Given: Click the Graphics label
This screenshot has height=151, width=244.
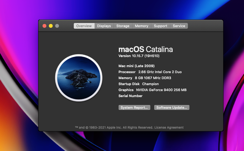Looking at the screenshot, I should [x=126, y=90].
